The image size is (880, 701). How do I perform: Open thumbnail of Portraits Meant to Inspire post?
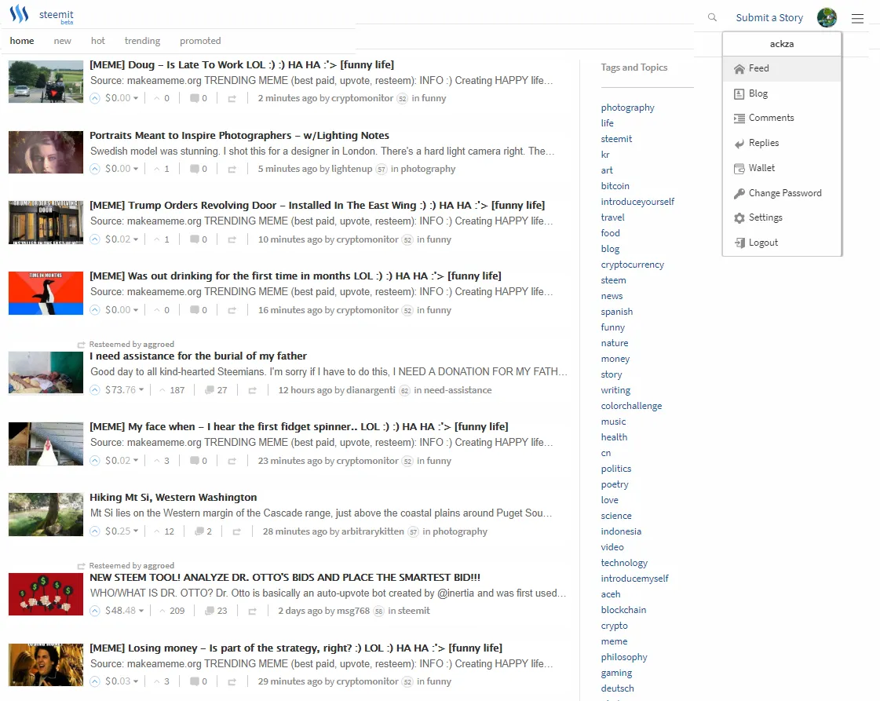pos(46,152)
